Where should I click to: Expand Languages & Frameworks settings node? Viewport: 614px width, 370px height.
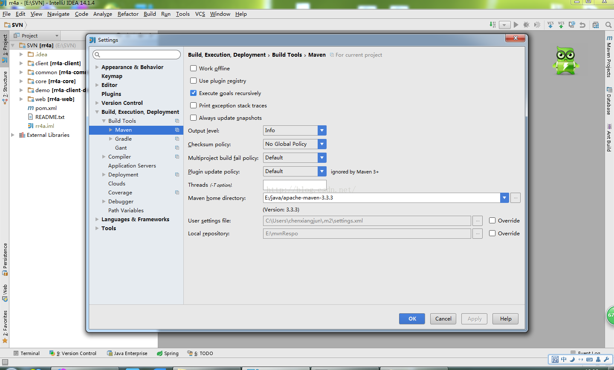pos(97,220)
